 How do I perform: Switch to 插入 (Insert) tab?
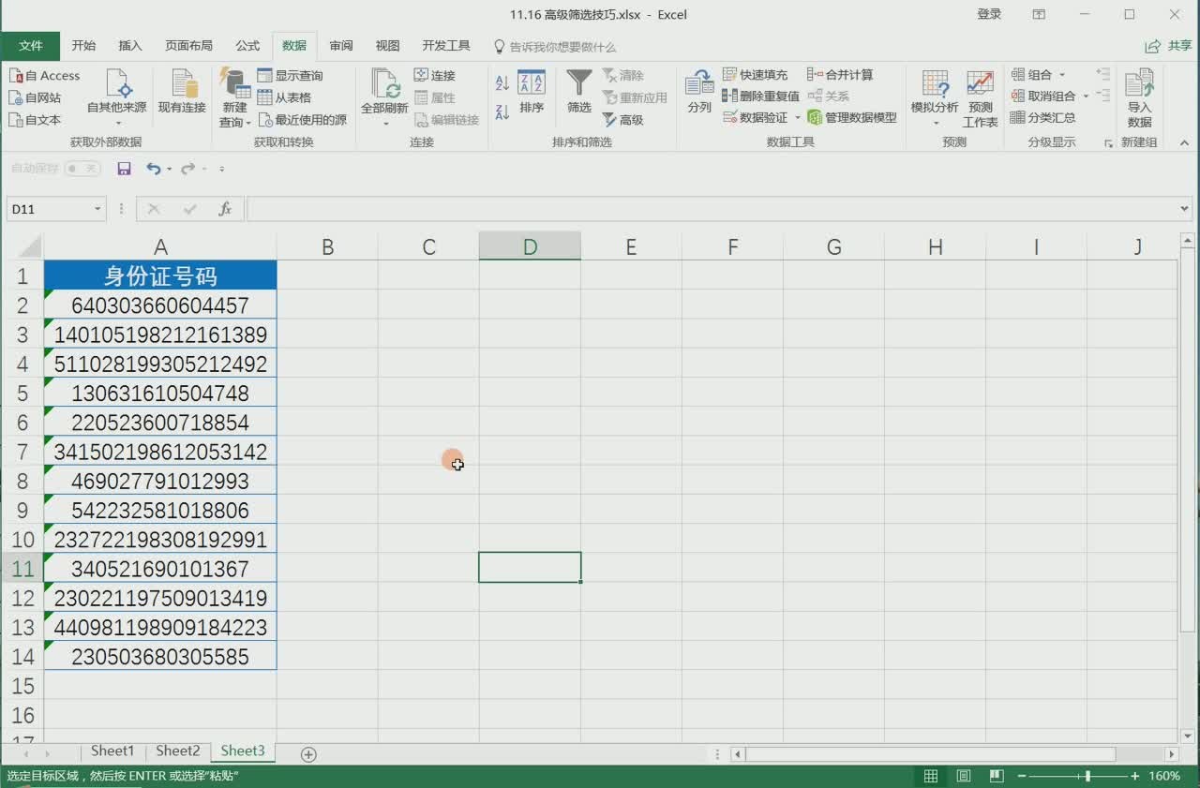tap(130, 46)
